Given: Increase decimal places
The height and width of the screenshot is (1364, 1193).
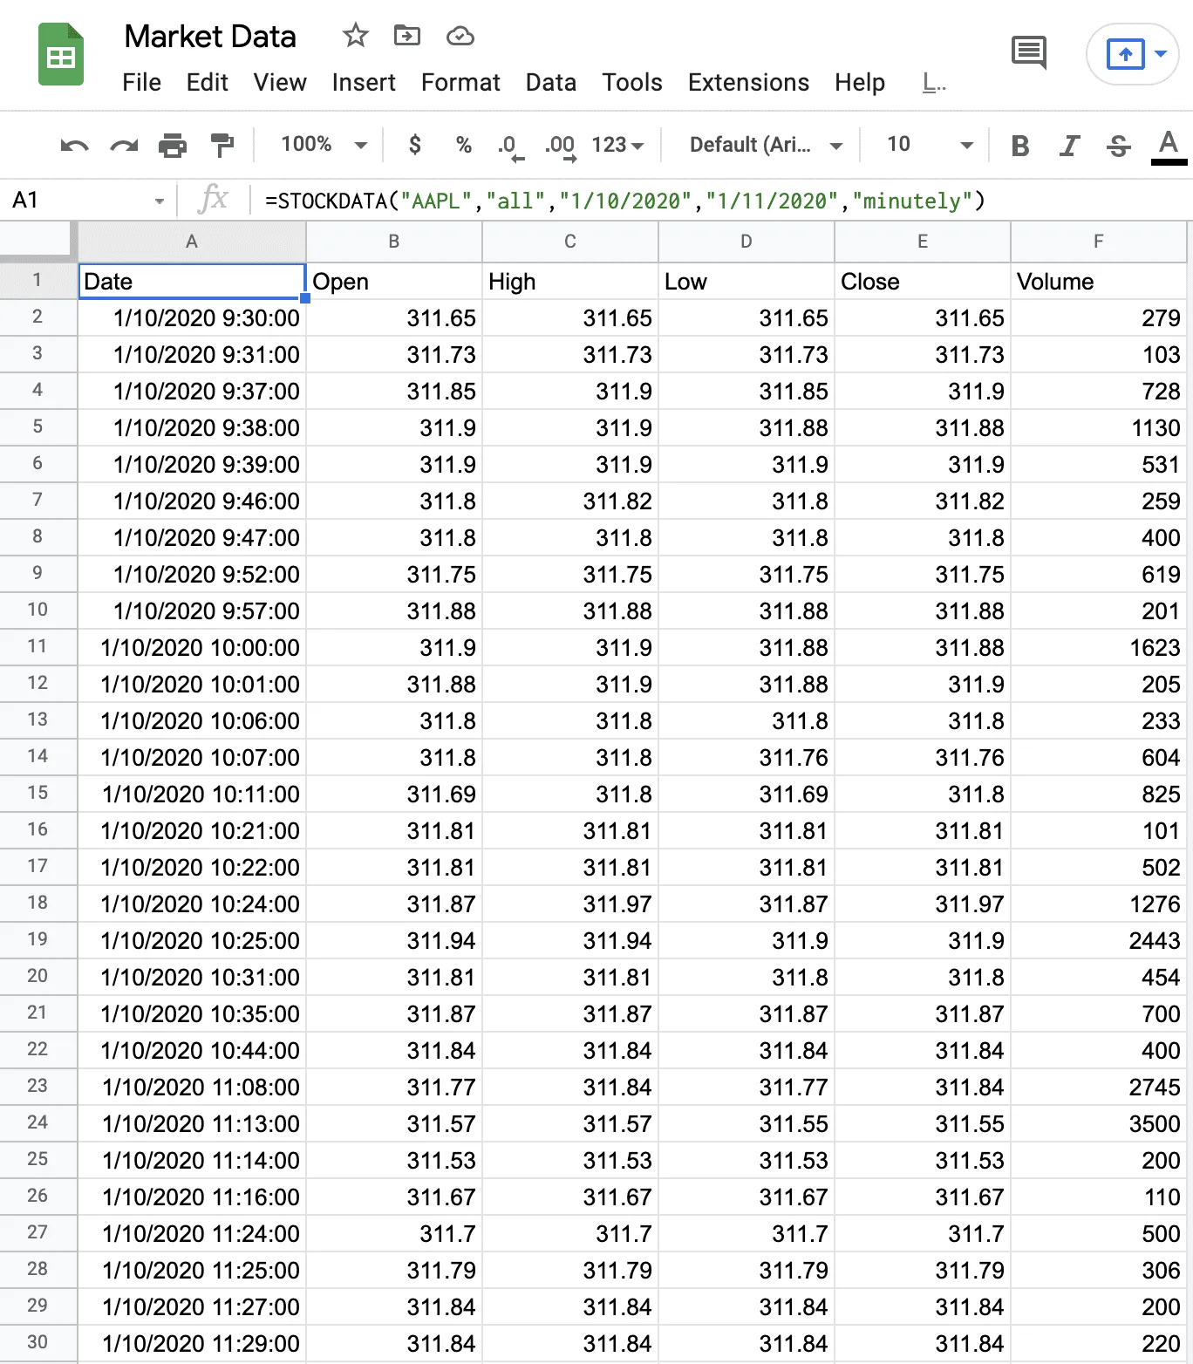Looking at the screenshot, I should [x=561, y=146].
